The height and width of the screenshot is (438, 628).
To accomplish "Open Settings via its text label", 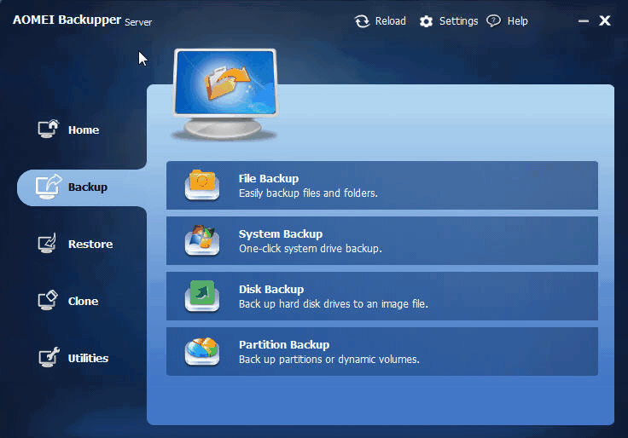I will [x=458, y=20].
